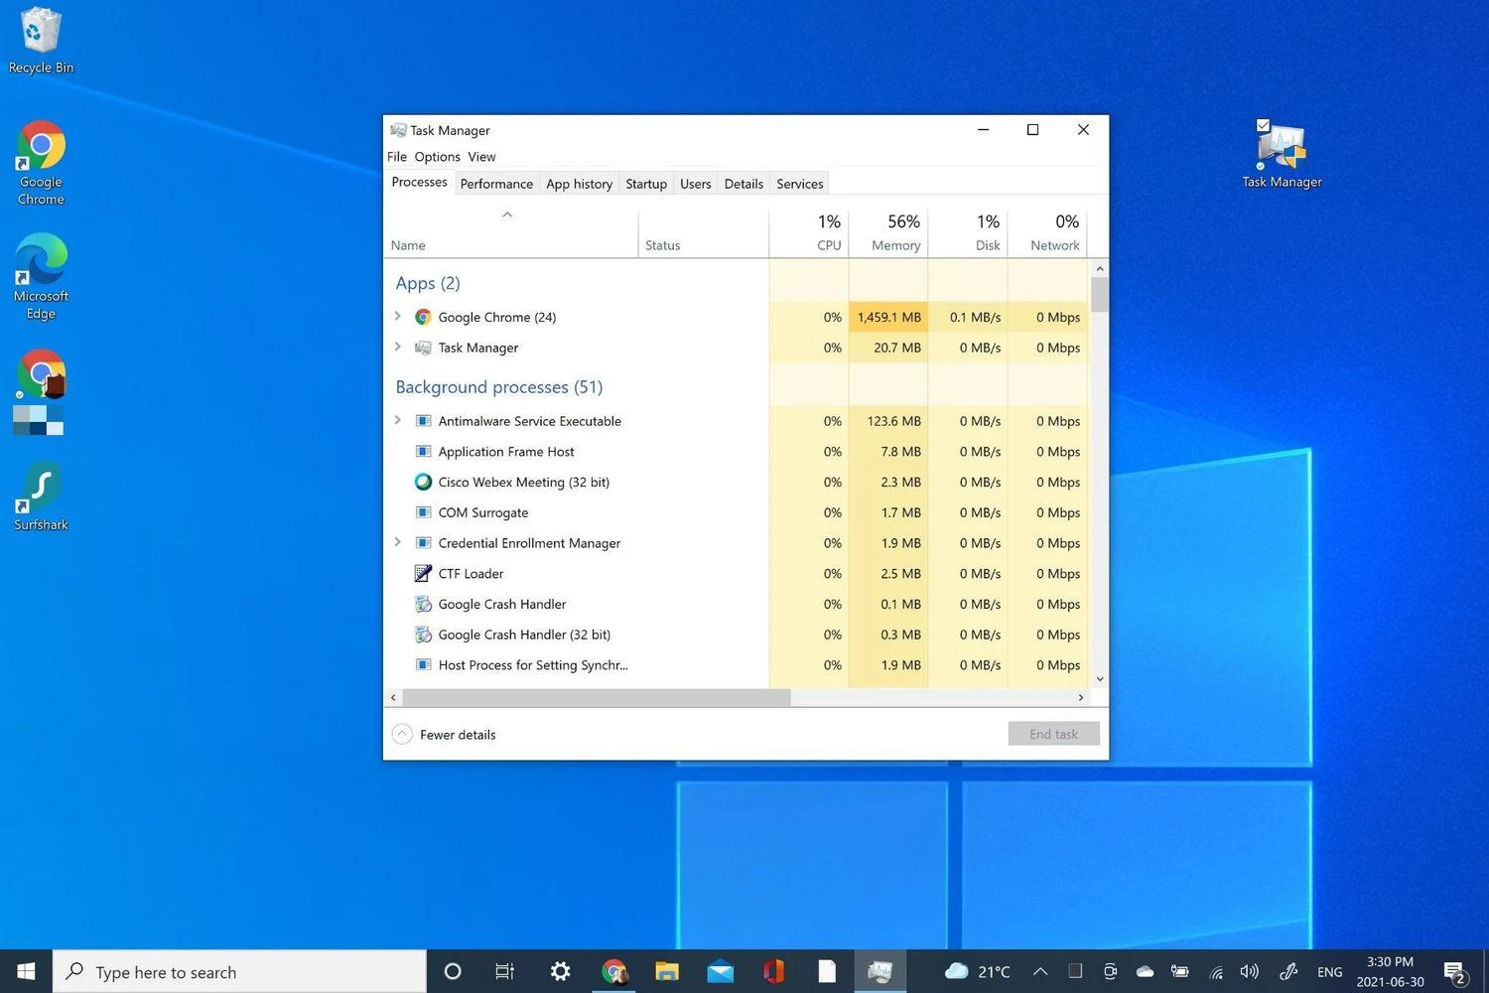The width and height of the screenshot is (1489, 993).
Task: Click the 1,459.1 MB memory cell
Action: click(888, 317)
